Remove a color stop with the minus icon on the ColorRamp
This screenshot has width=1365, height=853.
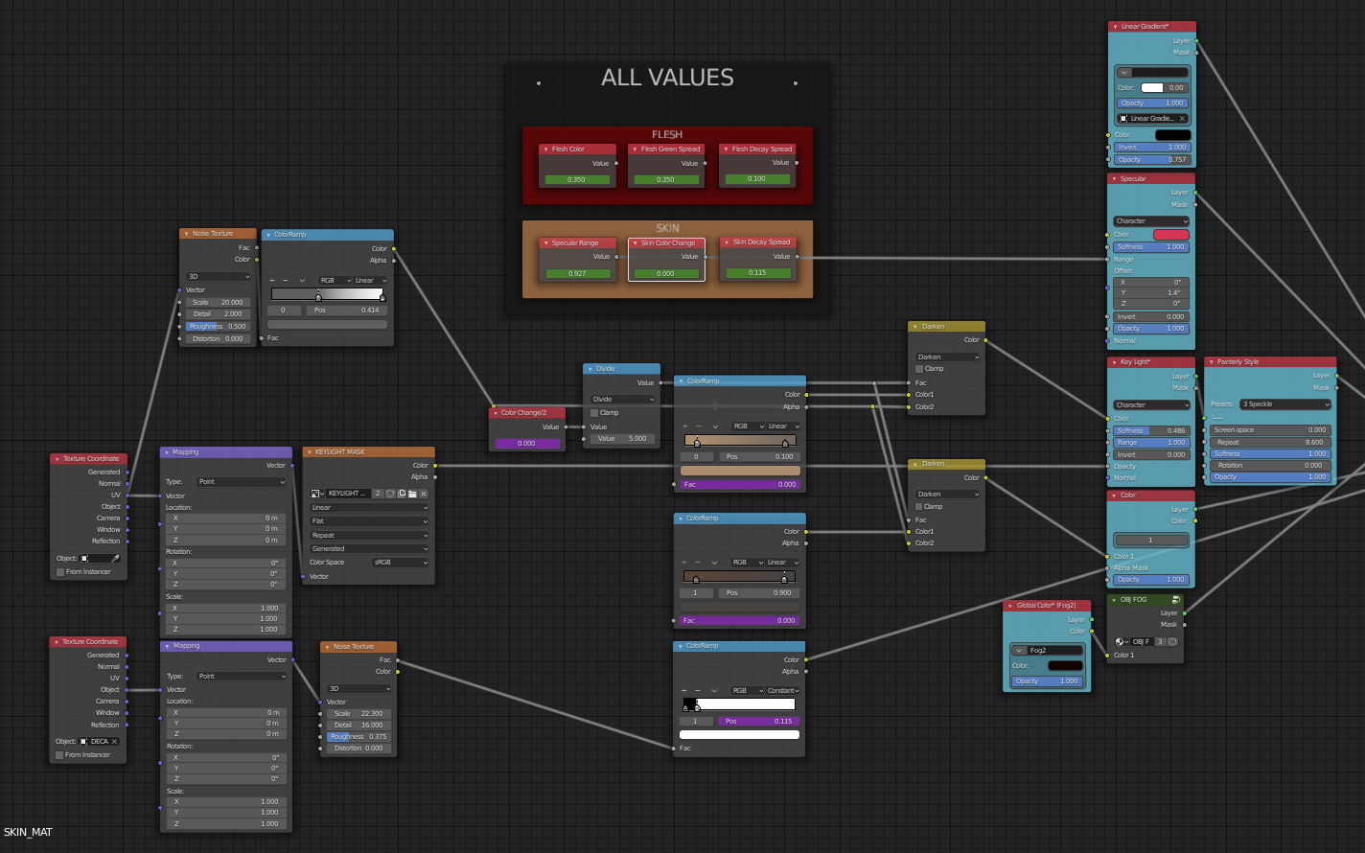pos(285,280)
